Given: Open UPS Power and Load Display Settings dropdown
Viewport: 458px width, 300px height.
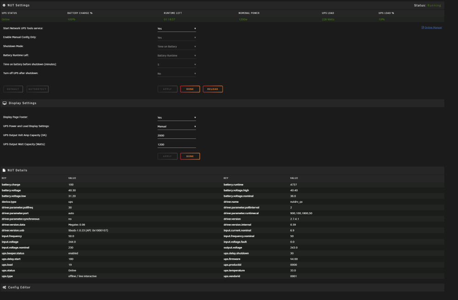Looking at the screenshot, I should click(176, 126).
